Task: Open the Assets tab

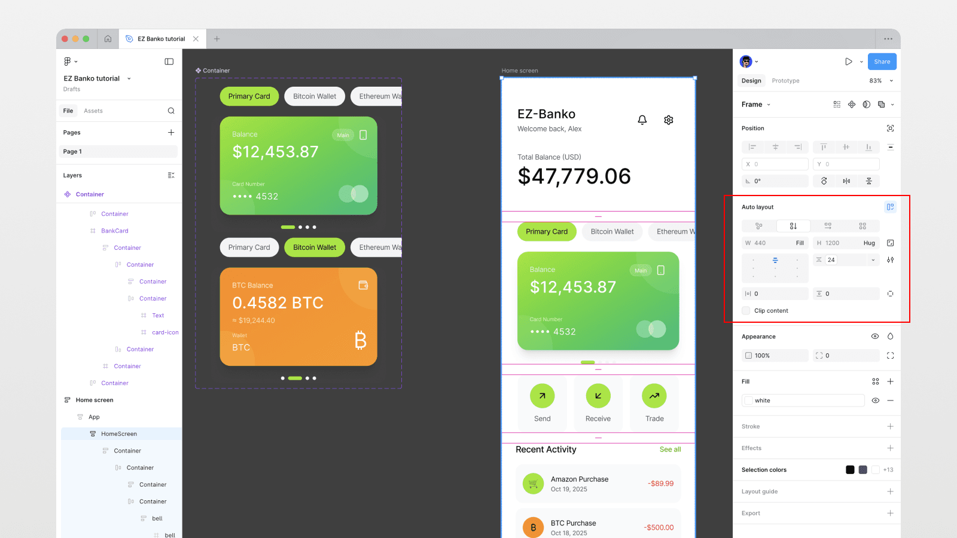Action: 93,111
